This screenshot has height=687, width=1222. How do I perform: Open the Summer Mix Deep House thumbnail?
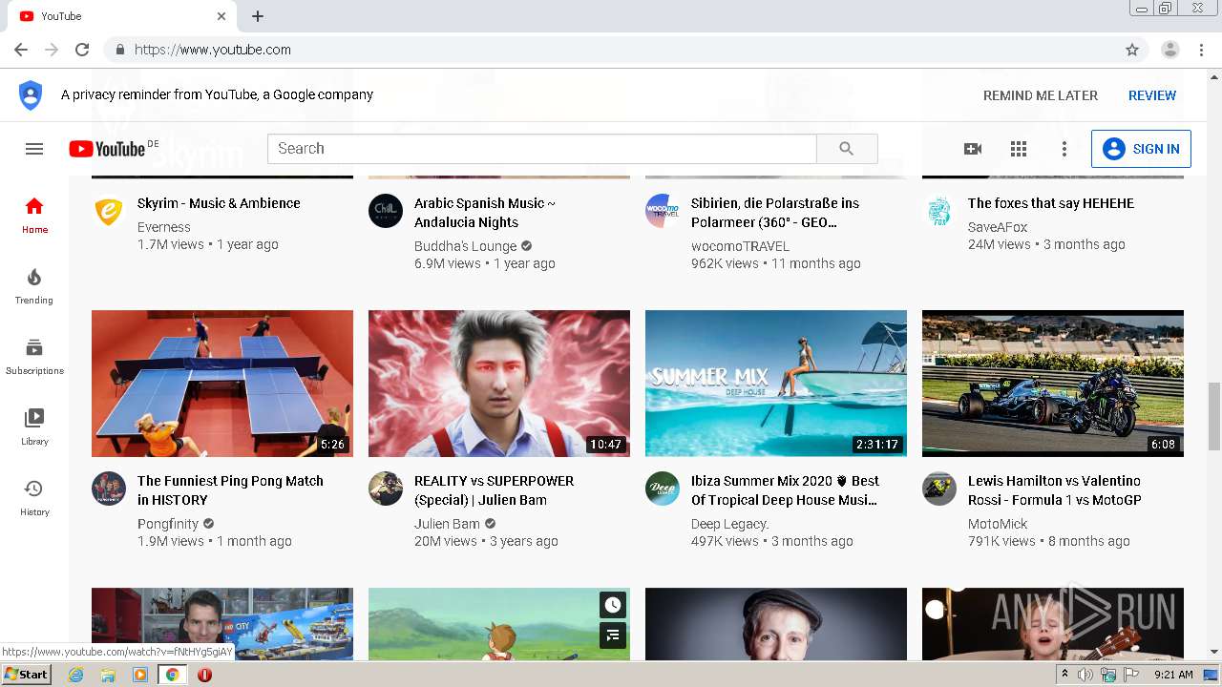click(x=776, y=384)
